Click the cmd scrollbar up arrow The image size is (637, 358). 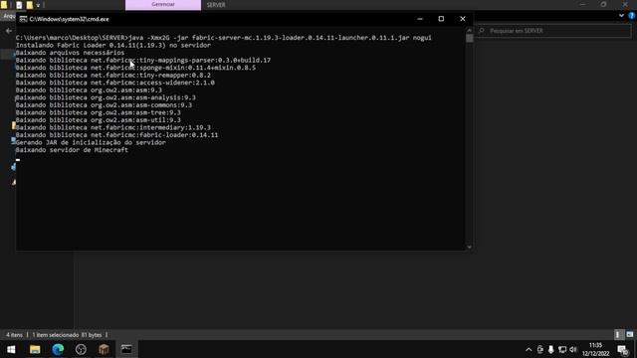coord(469,31)
